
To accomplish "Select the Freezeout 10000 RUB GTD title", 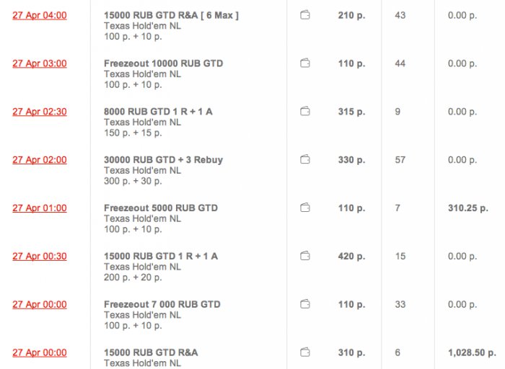I will pos(163,63).
